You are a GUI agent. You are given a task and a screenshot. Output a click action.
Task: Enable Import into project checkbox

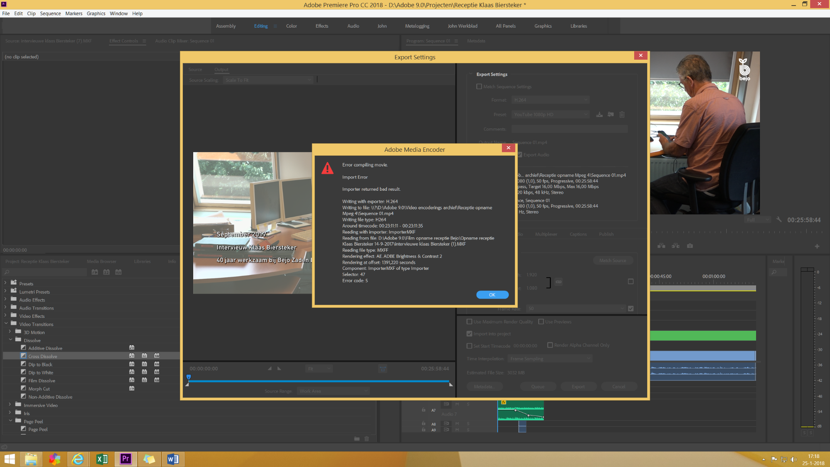(470, 333)
